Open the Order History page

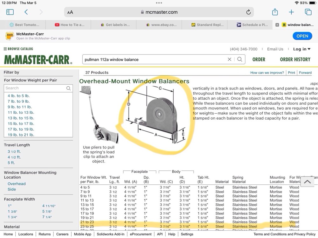pyautogui.click(x=295, y=59)
